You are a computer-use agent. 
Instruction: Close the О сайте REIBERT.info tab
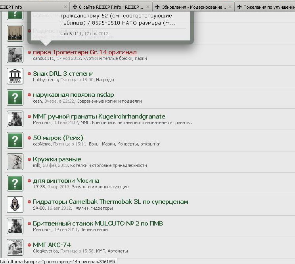pyautogui.click(x=147, y=7)
